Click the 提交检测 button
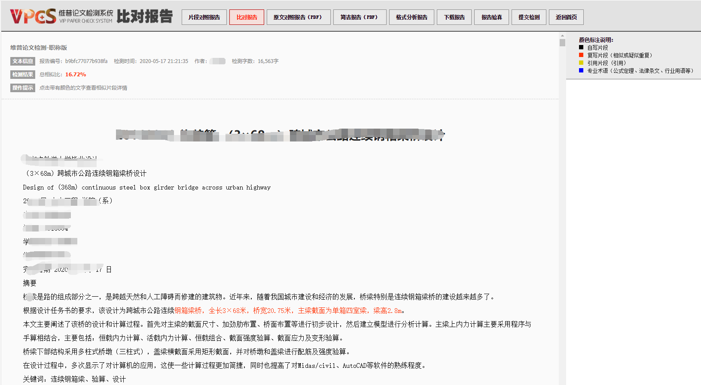 pyautogui.click(x=529, y=17)
